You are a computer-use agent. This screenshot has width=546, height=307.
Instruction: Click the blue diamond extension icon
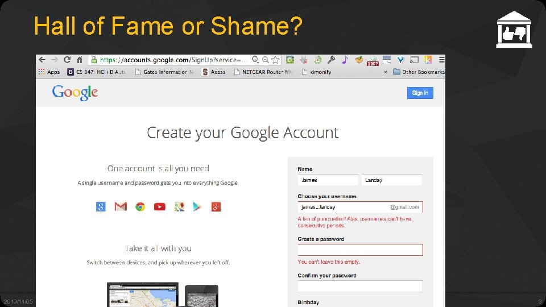click(x=400, y=60)
